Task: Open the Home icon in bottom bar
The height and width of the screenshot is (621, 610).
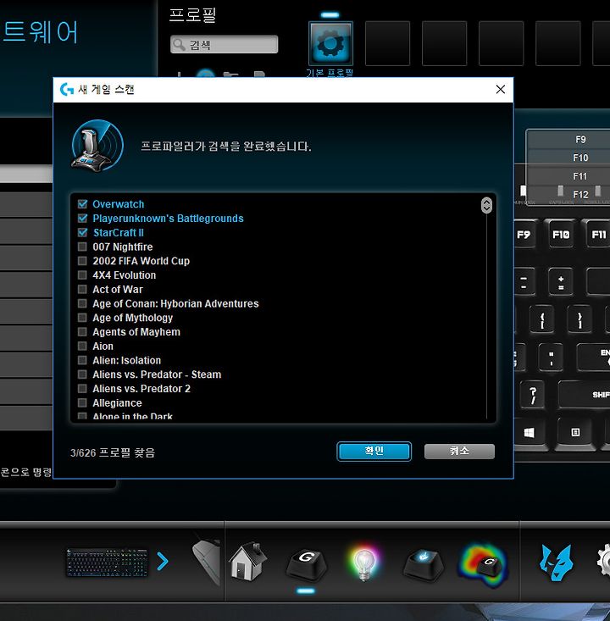Action: point(248,562)
